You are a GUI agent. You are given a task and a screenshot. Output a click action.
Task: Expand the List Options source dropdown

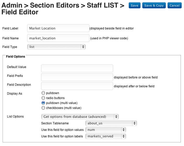coord(80,117)
